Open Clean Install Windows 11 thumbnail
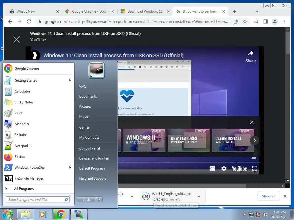The width and height of the screenshot is (294, 220). pyautogui.click(x=233, y=140)
